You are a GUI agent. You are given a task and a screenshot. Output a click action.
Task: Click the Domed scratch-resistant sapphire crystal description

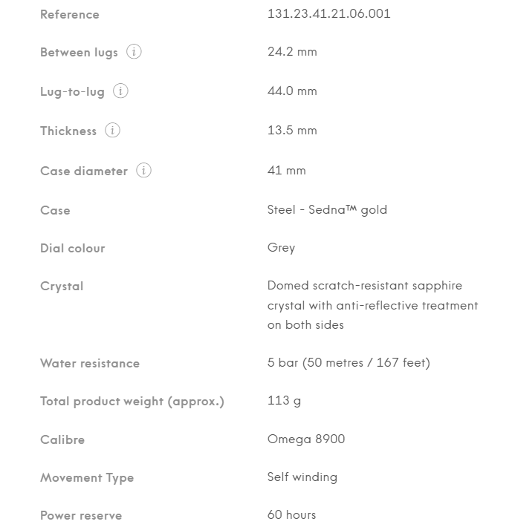tap(372, 305)
